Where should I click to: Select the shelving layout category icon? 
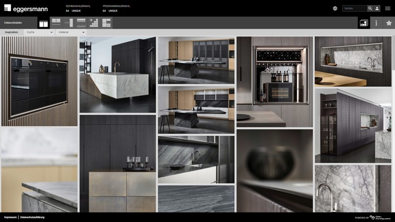click(106, 23)
